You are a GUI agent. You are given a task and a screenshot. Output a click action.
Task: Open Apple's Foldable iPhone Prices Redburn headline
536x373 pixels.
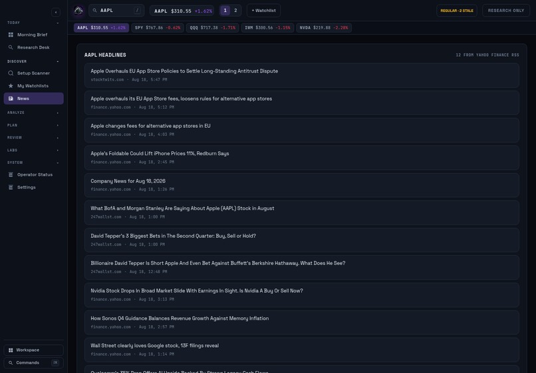[301, 158]
